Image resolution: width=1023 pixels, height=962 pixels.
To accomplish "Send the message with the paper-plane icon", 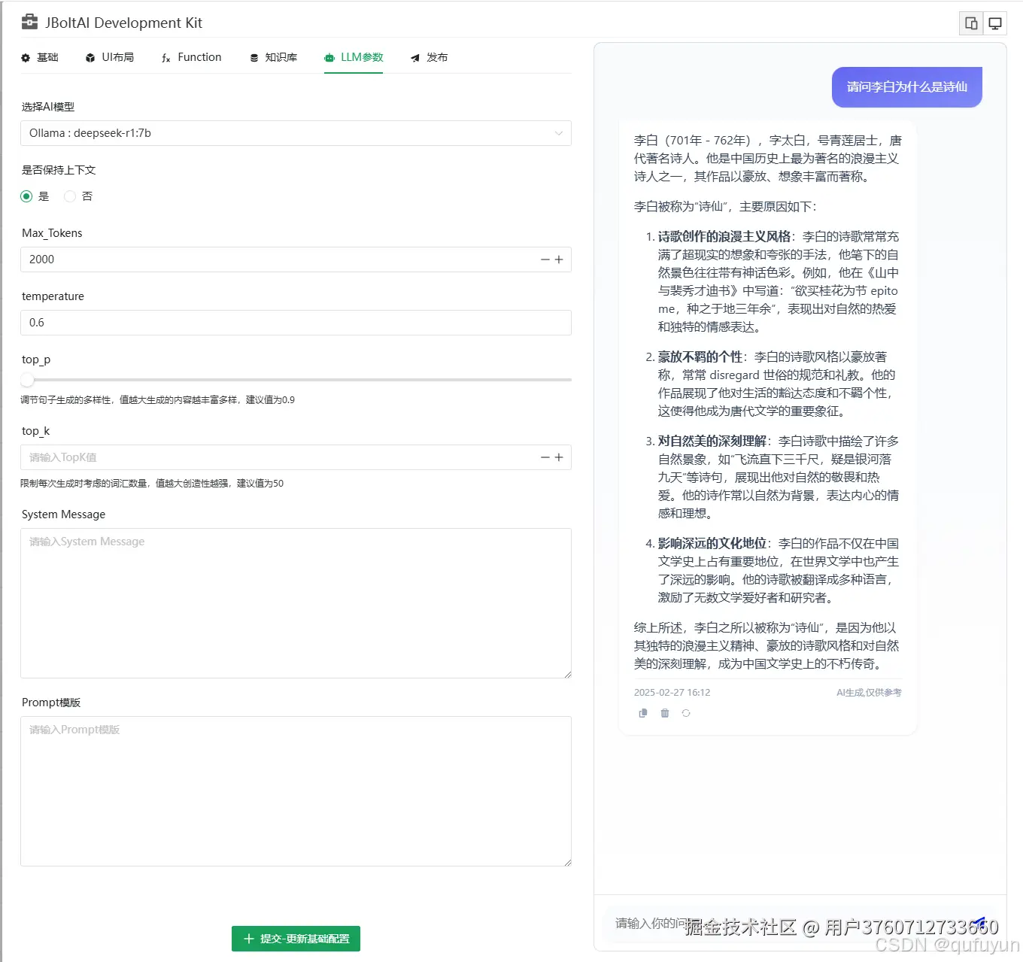I will coord(980,921).
